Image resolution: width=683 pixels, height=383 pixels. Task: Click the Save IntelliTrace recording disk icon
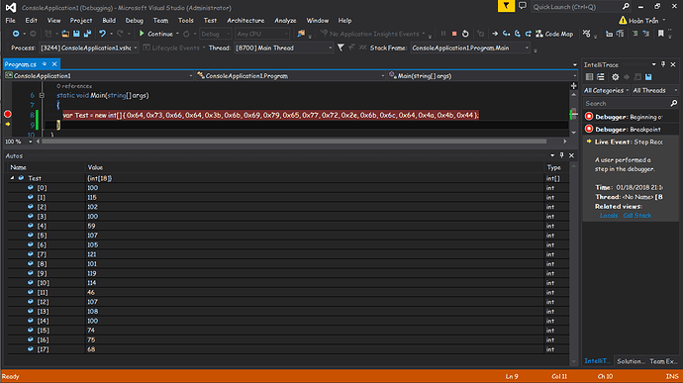(x=648, y=77)
